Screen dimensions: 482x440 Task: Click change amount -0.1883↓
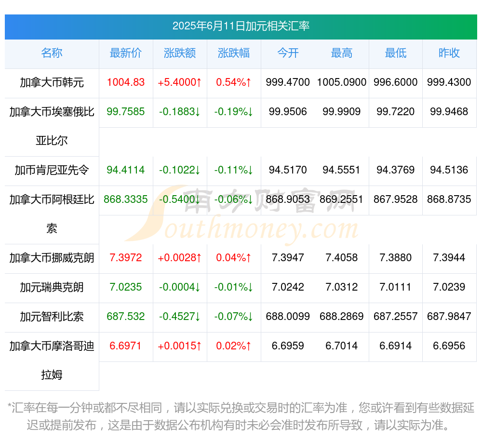pyautogui.click(x=180, y=111)
